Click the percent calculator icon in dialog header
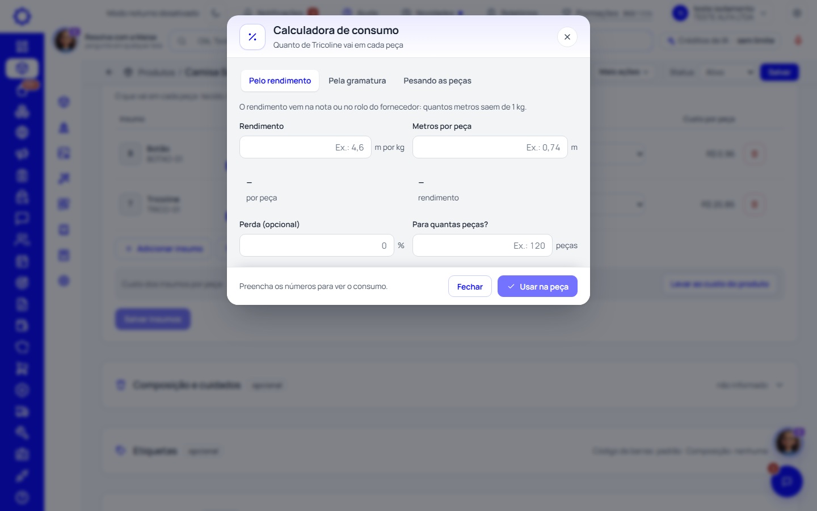 252,37
